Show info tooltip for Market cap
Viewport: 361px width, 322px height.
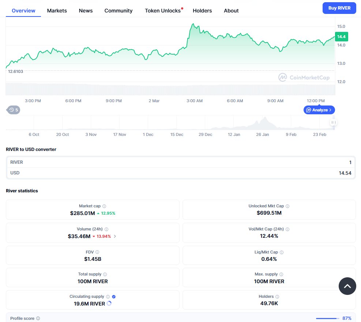[x=104, y=206]
